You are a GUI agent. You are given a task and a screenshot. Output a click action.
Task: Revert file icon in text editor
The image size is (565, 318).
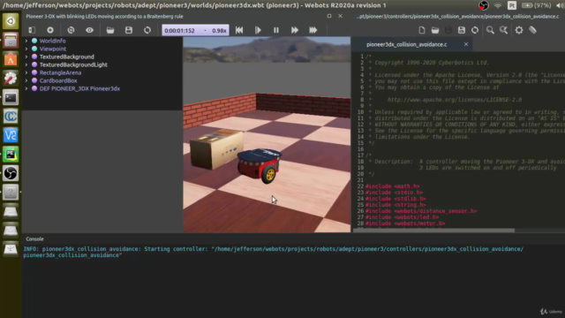click(475, 30)
